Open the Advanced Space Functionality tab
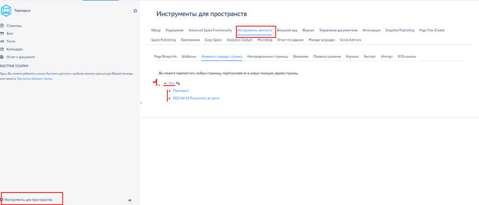 pyautogui.click(x=210, y=30)
